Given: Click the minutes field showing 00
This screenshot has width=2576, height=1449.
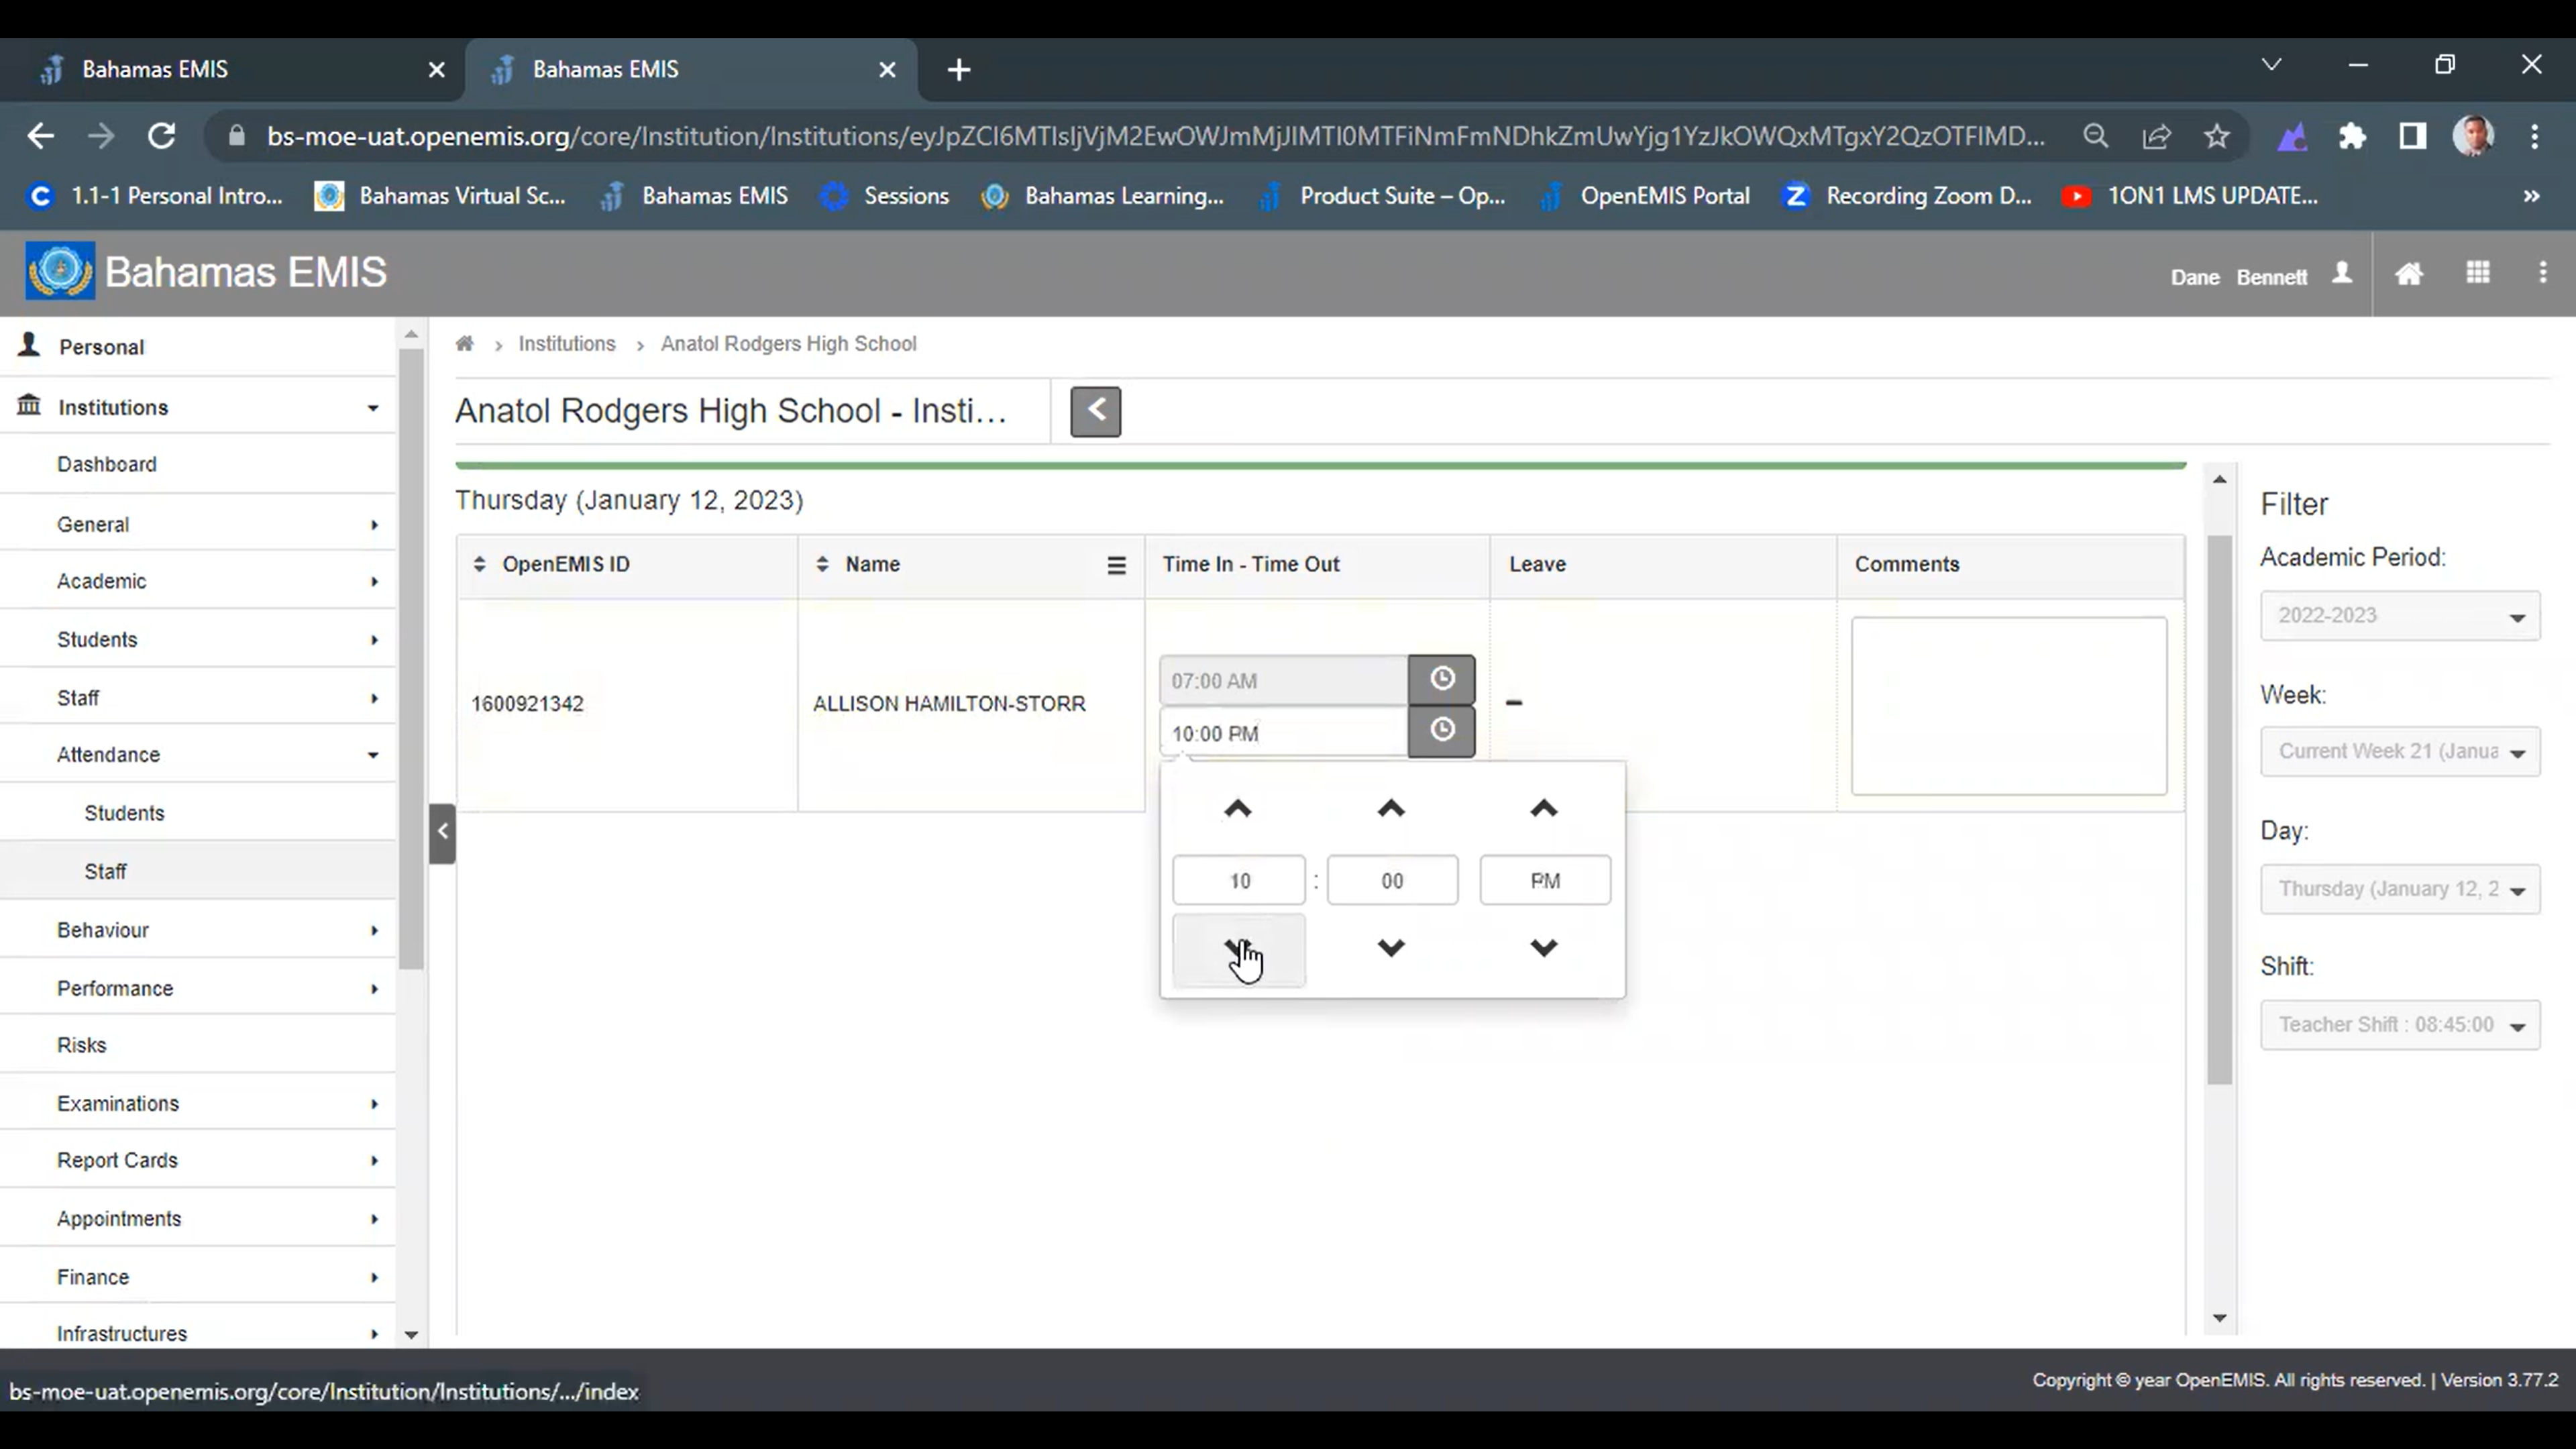Looking at the screenshot, I should tap(1392, 880).
